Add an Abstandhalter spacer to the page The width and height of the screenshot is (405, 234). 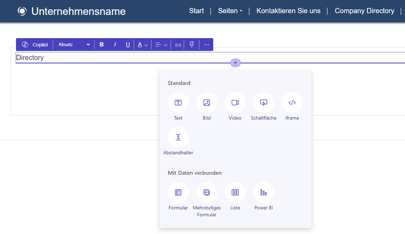point(178,137)
